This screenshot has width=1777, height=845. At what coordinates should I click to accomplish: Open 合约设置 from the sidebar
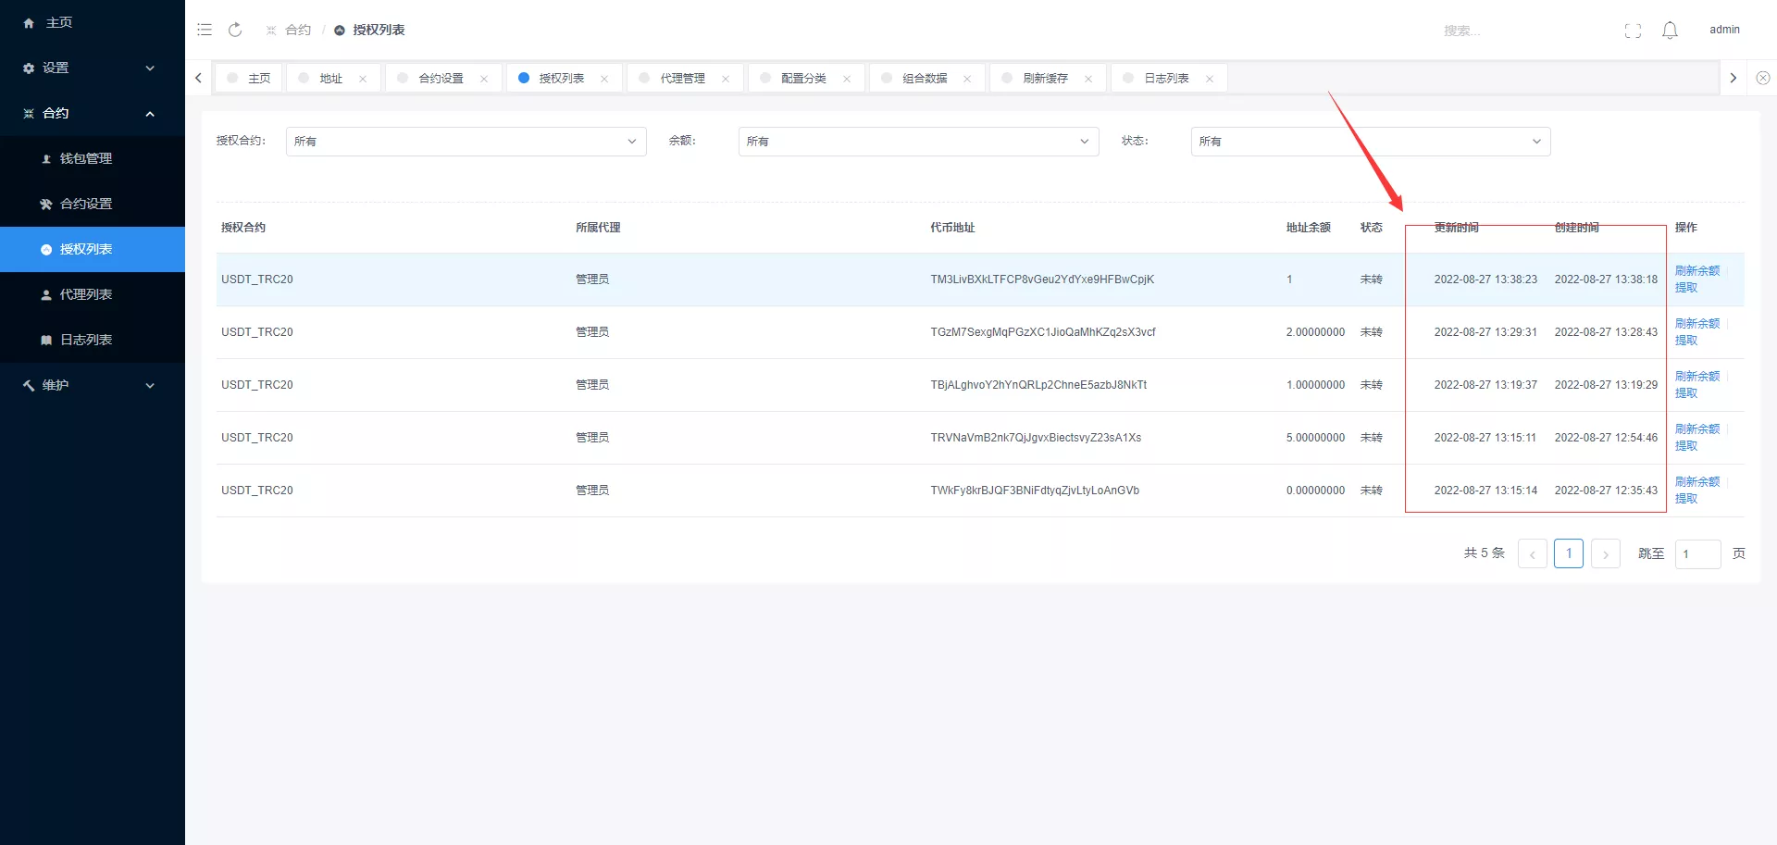click(x=86, y=203)
